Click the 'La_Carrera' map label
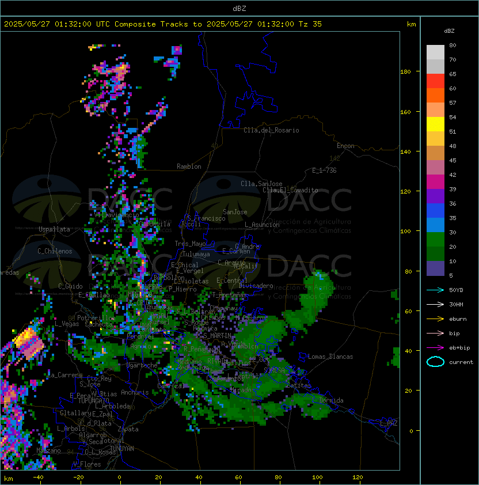 (x=65, y=375)
